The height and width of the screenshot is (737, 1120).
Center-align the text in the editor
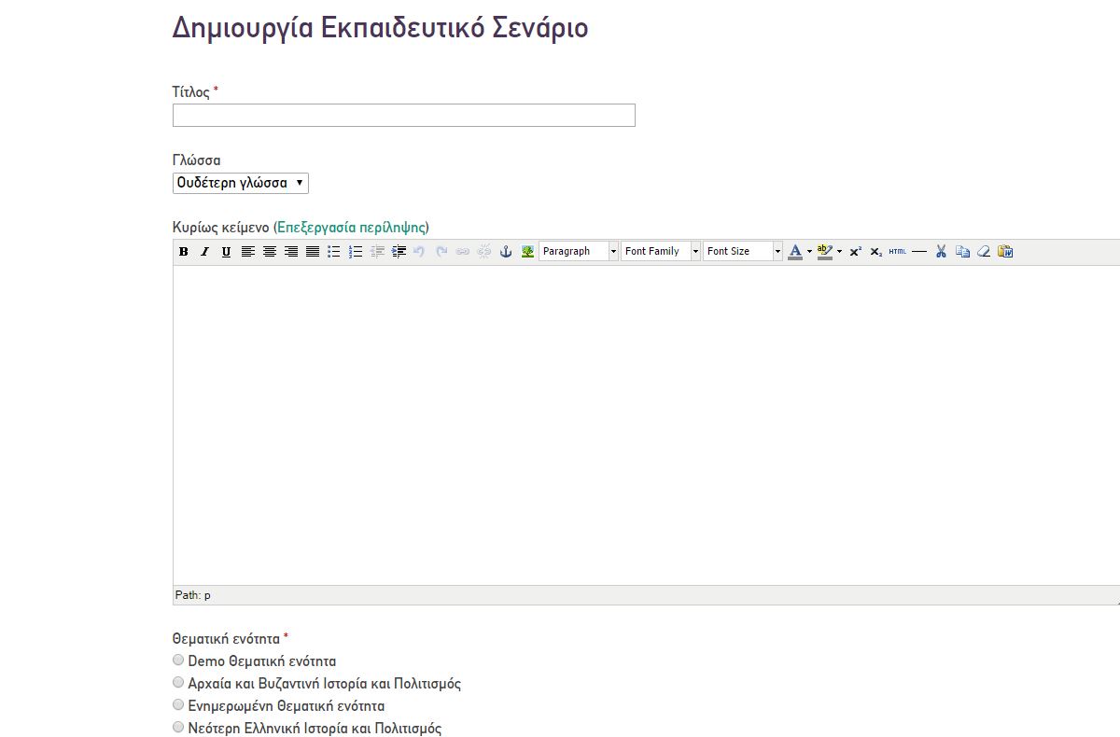click(x=269, y=252)
